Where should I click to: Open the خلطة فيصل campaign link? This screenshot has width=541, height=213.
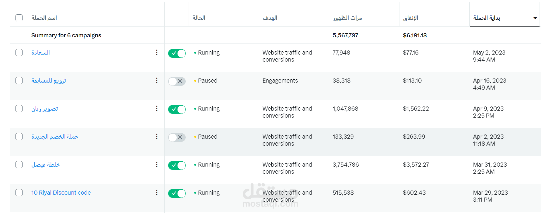(x=46, y=165)
